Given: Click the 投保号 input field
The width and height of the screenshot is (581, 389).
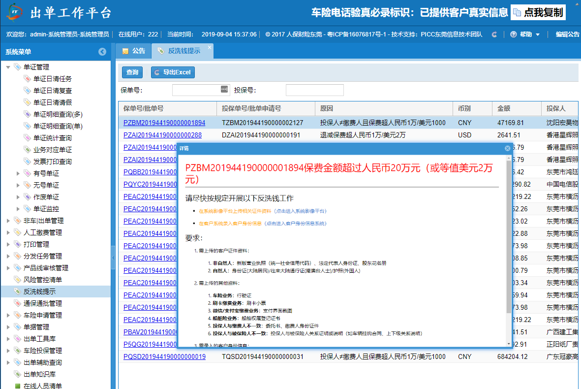Looking at the screenshot, I should click(x=314, y=90).
